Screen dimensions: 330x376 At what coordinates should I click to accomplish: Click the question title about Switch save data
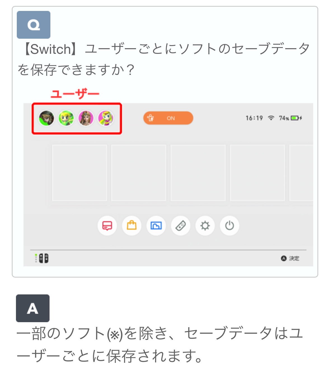coord(164,59)
